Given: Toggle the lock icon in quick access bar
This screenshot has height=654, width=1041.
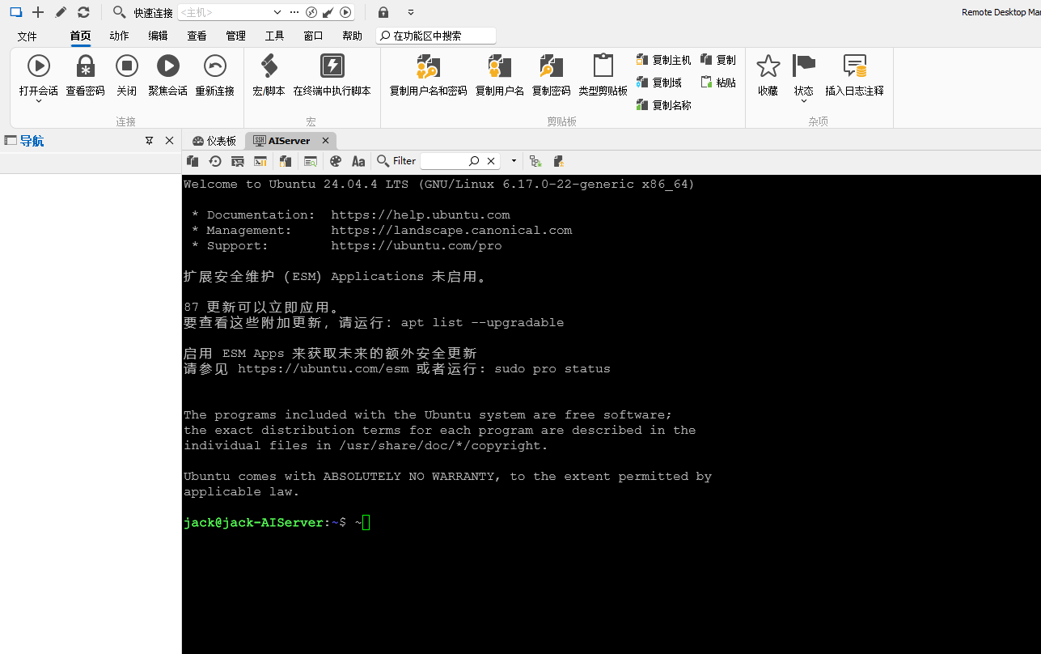Looking at the screenshot, I should click(383, 12).
